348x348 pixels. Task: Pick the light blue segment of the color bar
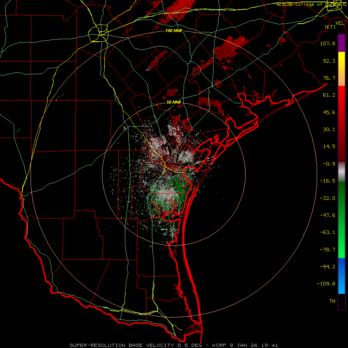341,285
